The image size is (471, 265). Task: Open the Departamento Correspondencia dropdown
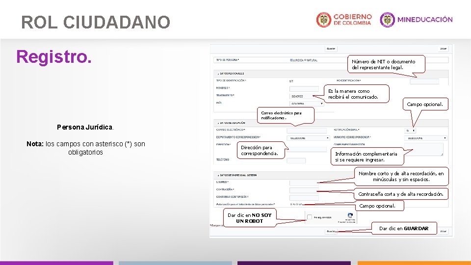point(308,138)
